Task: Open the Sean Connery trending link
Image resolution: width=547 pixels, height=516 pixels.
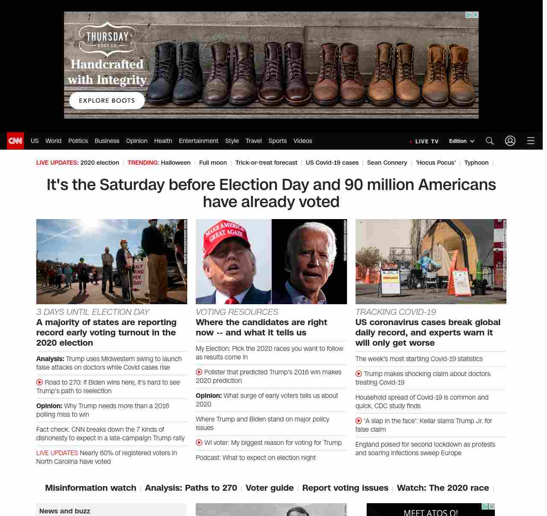Action: tap(387, 163)
